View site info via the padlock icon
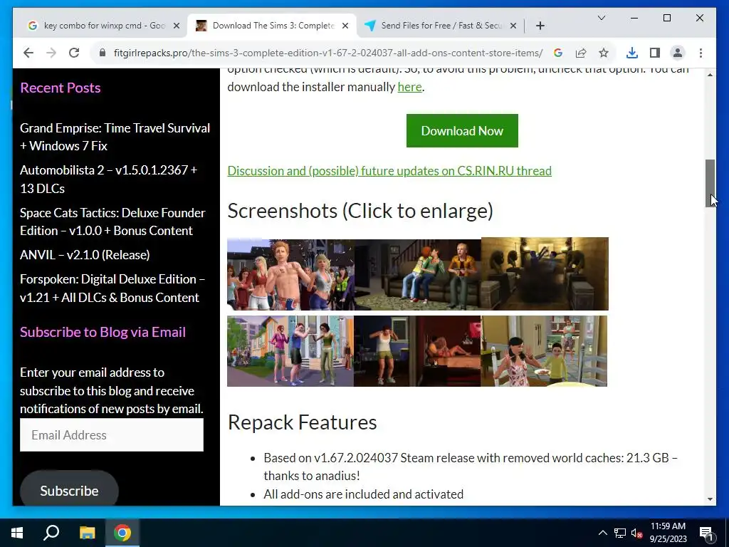Screen dimensions: 729x547 coord(103,53)
